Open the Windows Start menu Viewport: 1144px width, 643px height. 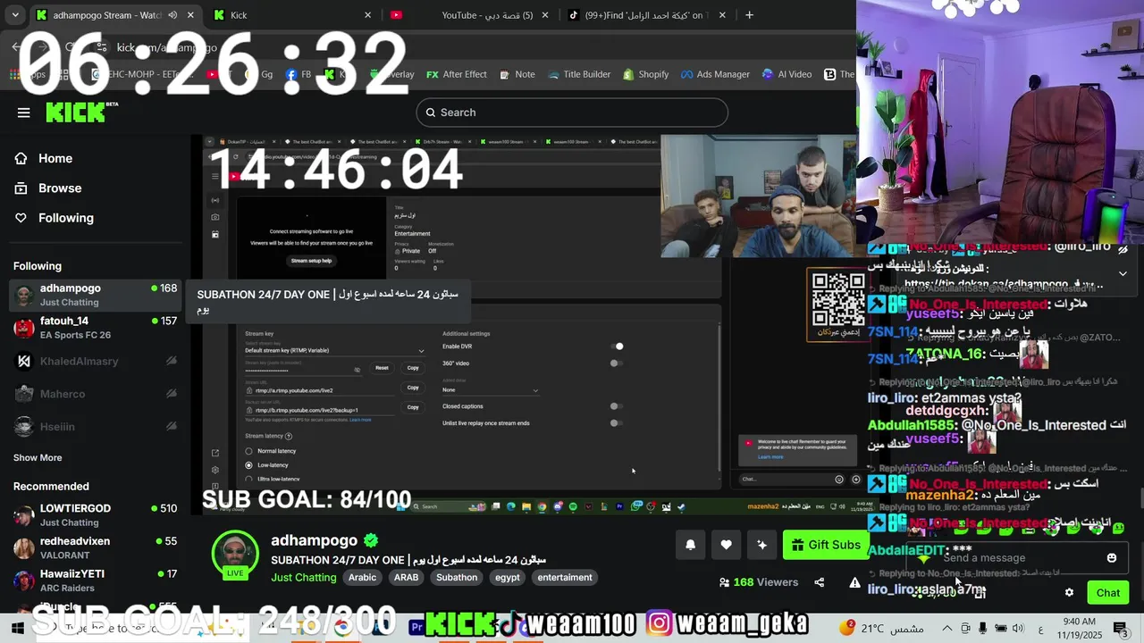point(17,628)
